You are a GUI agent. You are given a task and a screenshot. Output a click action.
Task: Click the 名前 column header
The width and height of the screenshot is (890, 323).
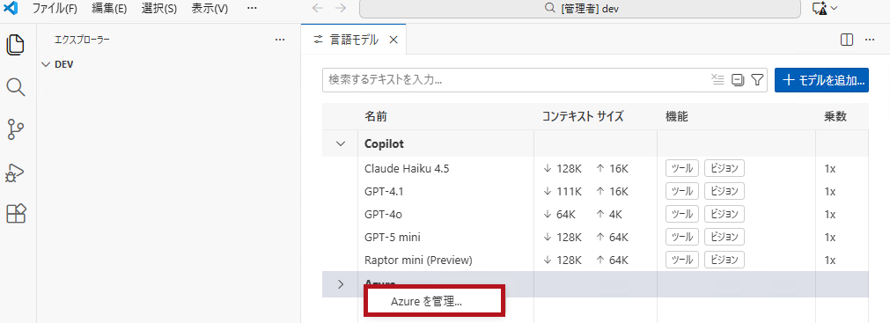coord(376,117)
